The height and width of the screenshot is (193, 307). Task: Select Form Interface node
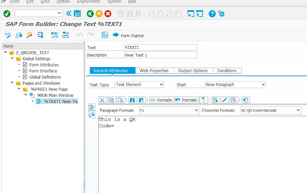click(43, 71)
